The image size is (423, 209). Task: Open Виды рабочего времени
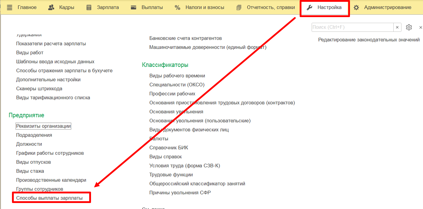pyautogui.click(x=177, y=76)
